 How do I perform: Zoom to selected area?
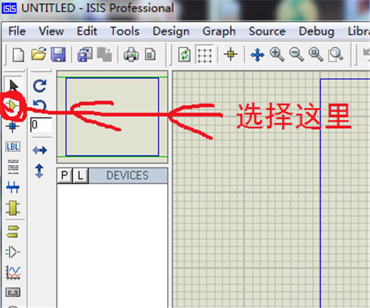tap(335, 55)
